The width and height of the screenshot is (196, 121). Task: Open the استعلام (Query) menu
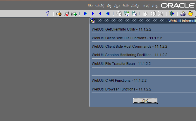click(135, 6)
